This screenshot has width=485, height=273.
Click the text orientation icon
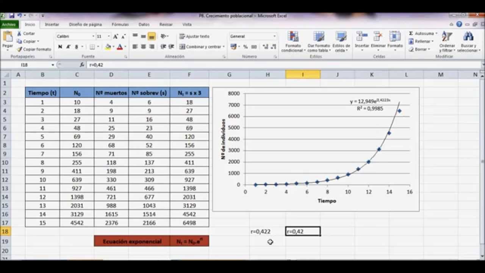[163, 36]
